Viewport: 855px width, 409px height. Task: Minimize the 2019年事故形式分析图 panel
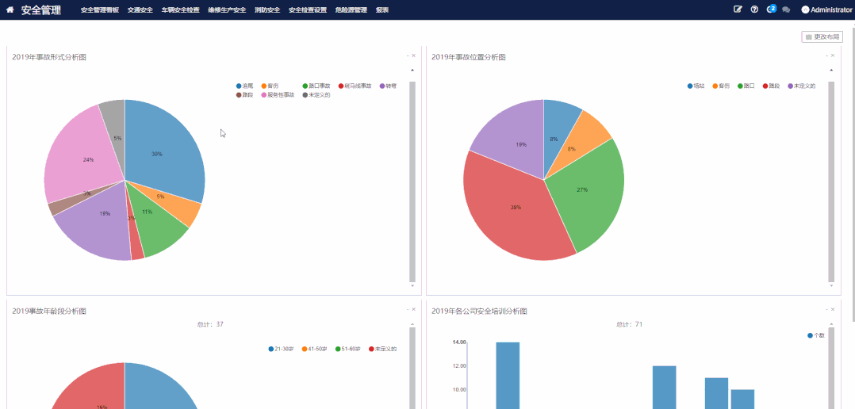[x=408, y=55]
